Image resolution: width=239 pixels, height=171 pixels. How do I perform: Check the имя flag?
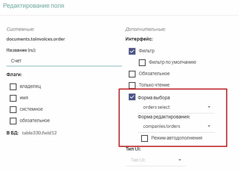click(x=13, y=98)
